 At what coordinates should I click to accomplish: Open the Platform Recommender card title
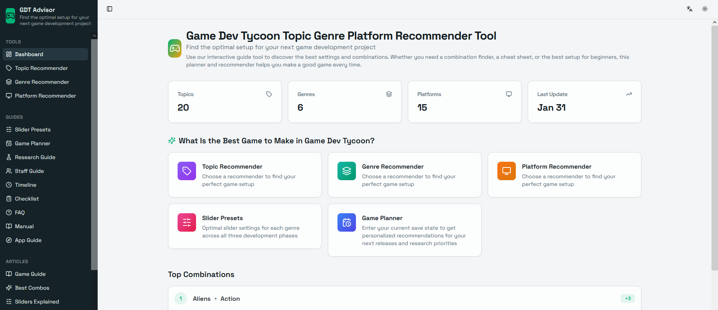tap(557, 166)
